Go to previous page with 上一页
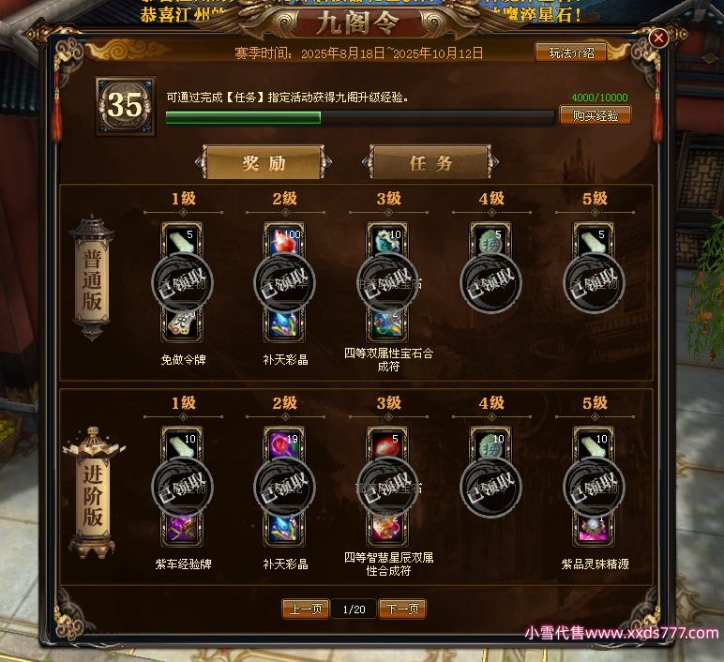724x662 pixels. tap(305, 609)
